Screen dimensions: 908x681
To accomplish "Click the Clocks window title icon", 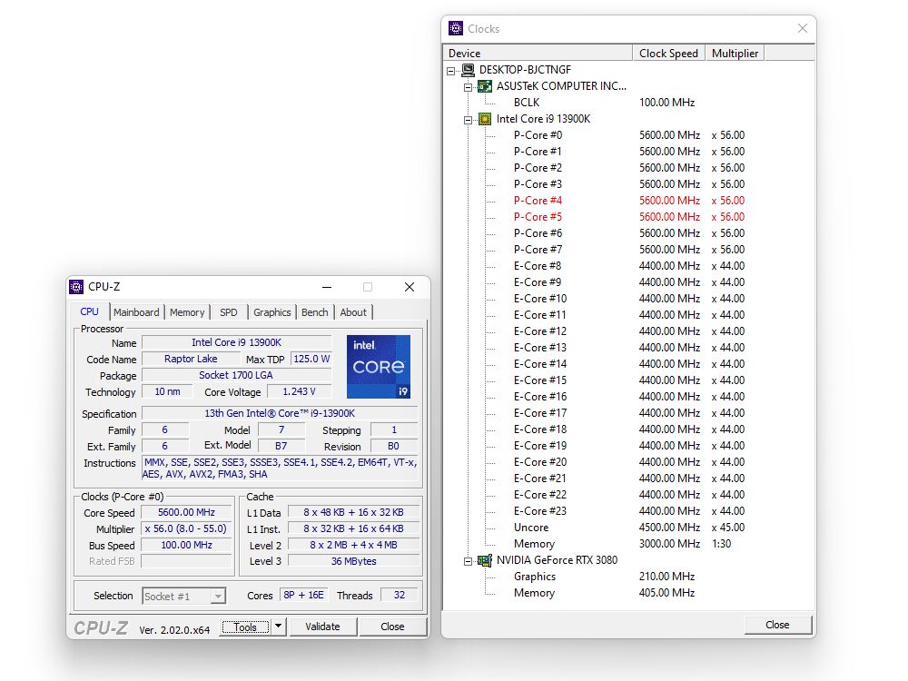I will (456, 28).
